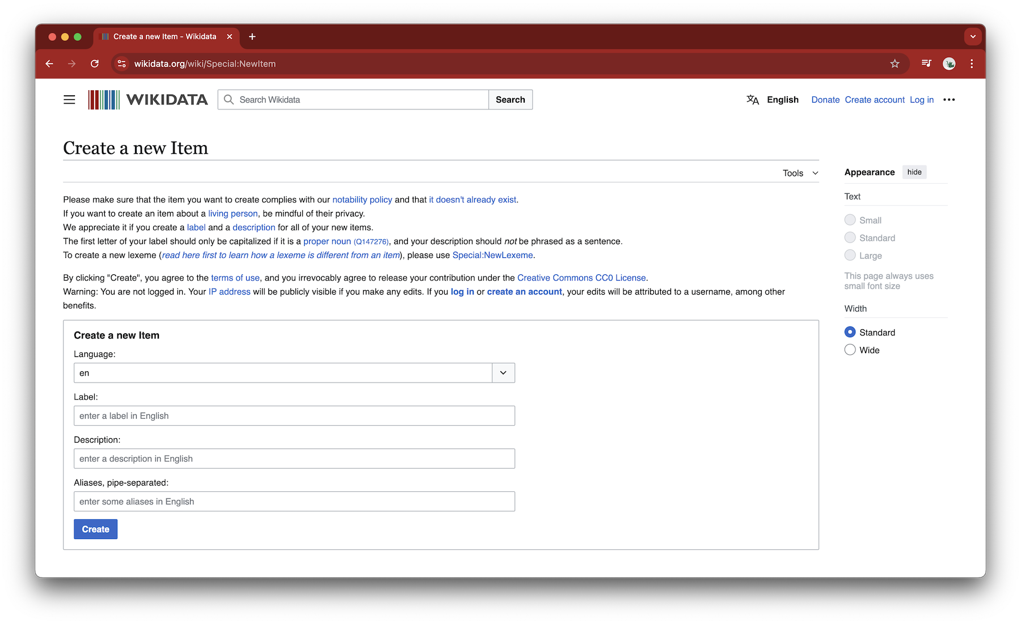Open the browser profile avatar
This screenshot has width=1021, height=624.
[x=949, y=64]
